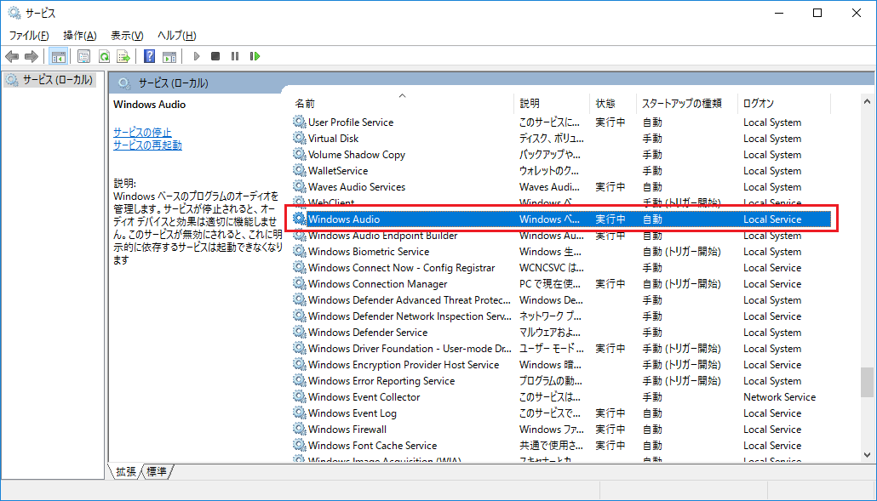The image size is (877, 501).
Task: Click gear icon of WalletService
Action: pyautogui.click(x=300, y=170)
